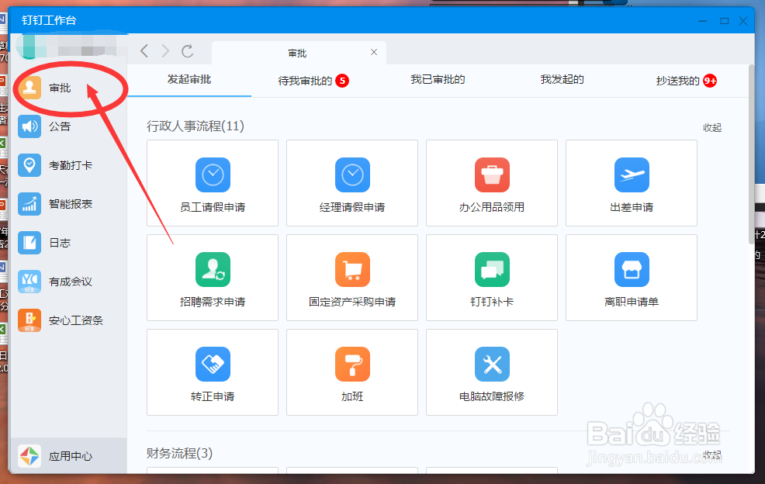Open the 固定资产采购申请 purchase icon
Viewport: 765px width, 484px height.
tap(351, 278)
